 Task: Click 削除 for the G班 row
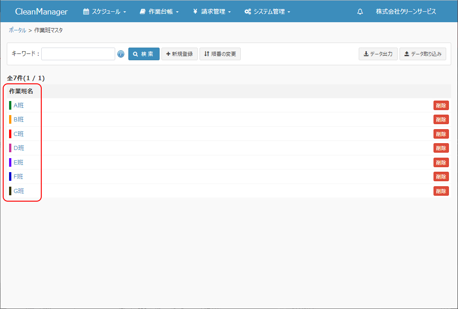(441, 191)
